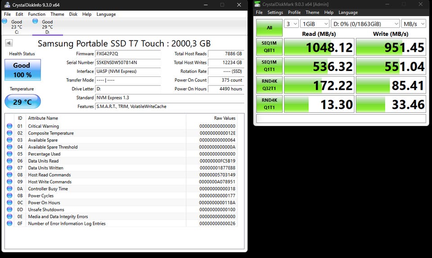Viewport: 432px width, 258px height.
Task: Click the Features field listing S.M.A.R.T., TRIM
Action: click(x=170, y=107)
